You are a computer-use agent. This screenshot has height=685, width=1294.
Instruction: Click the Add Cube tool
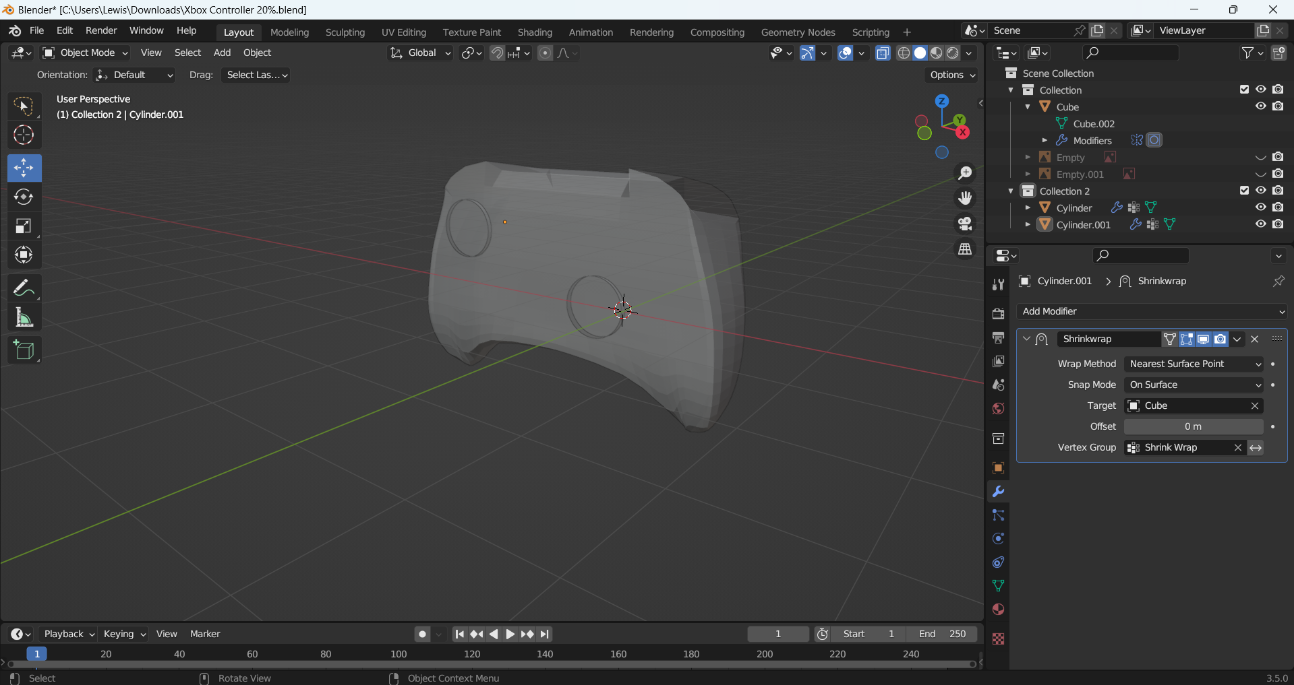24,350
